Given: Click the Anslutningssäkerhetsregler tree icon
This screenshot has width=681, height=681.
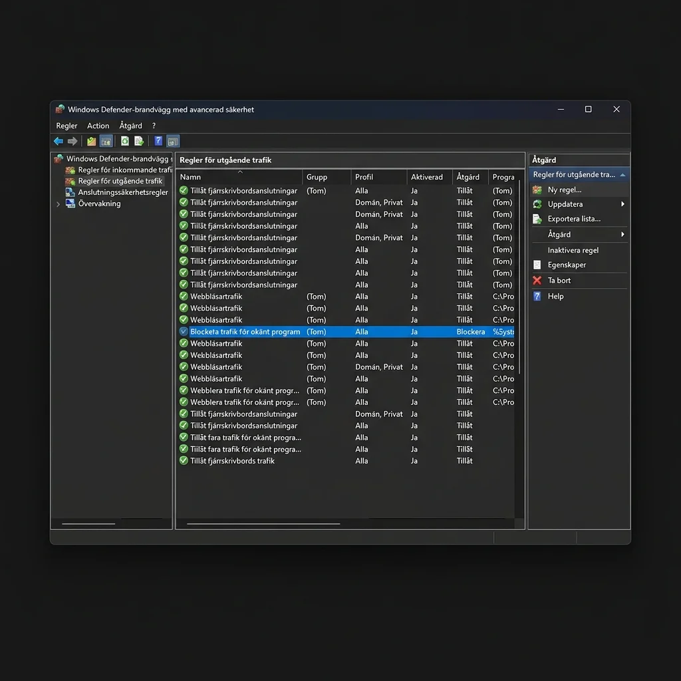Looking at the screenshot, I should [70, 192].
